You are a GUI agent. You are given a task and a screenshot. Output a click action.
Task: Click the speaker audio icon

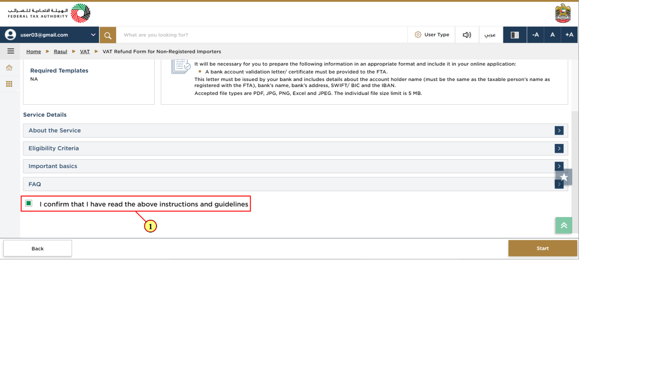click(x=467, y=35)
